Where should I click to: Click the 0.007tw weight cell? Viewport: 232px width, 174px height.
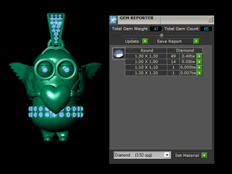coord(188,73)
